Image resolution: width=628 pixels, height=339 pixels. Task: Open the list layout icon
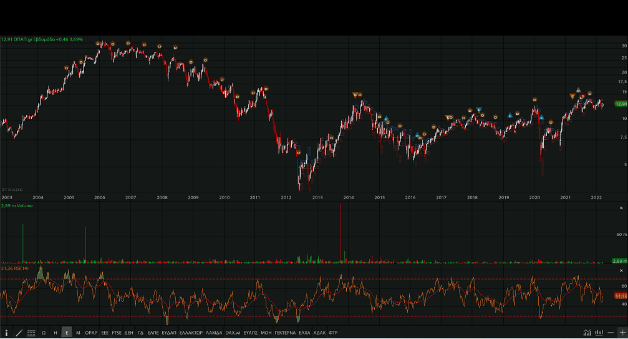pos(31,333)
